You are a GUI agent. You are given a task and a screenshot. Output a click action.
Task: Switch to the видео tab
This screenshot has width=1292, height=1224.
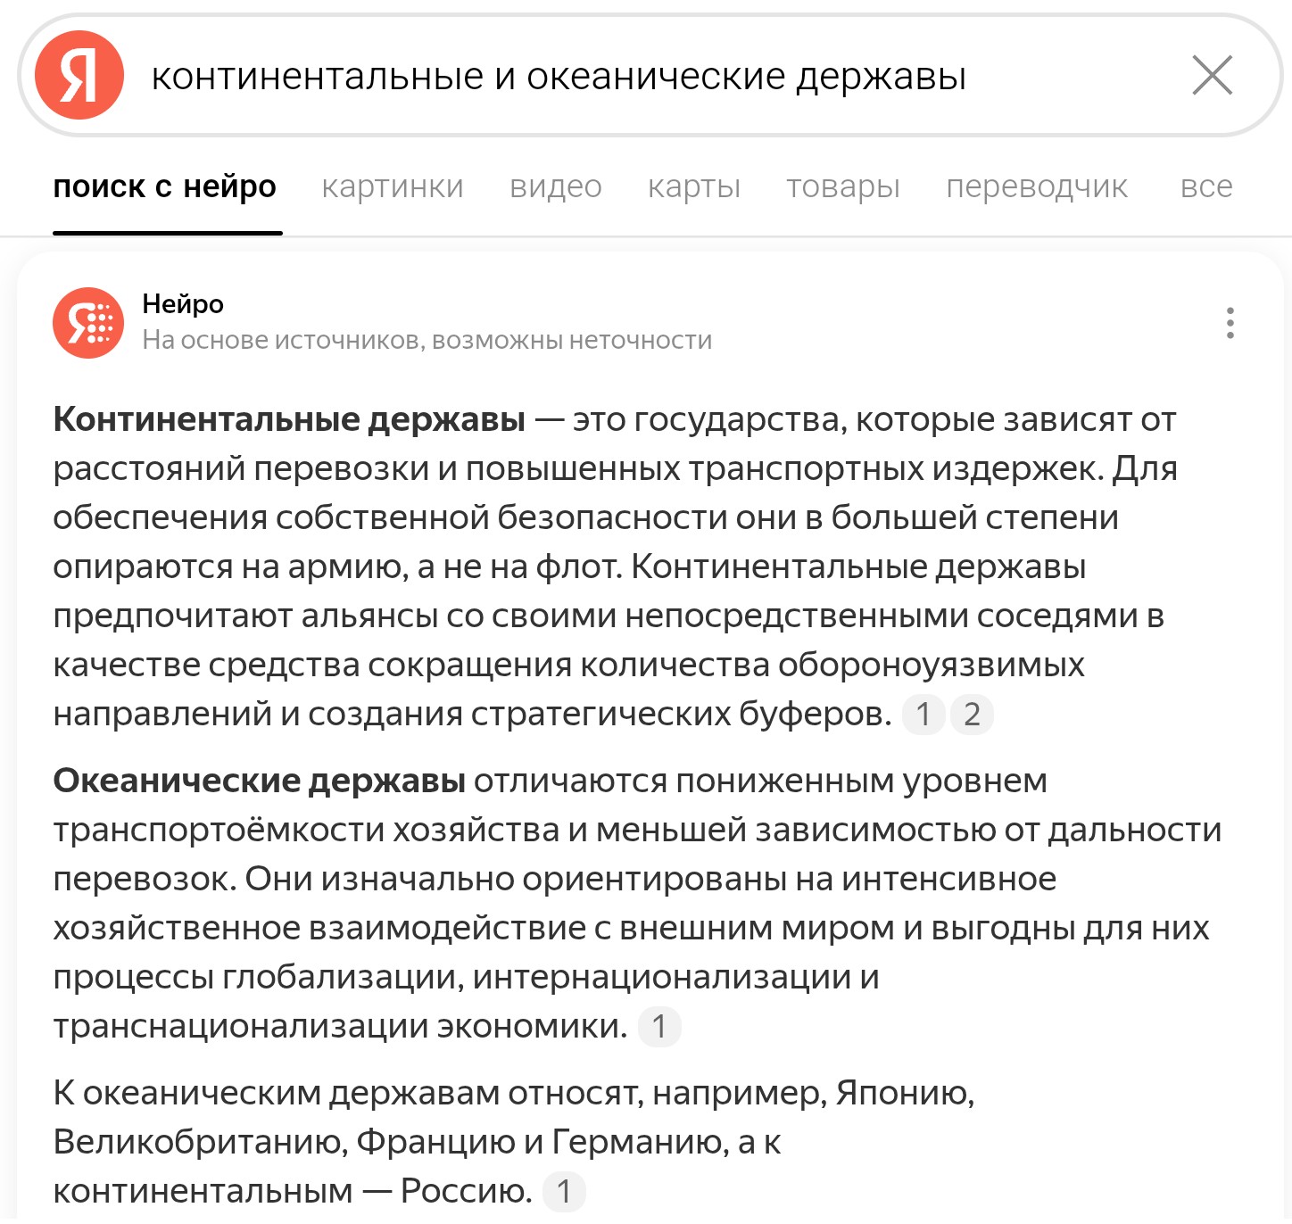tap(556, 186)
